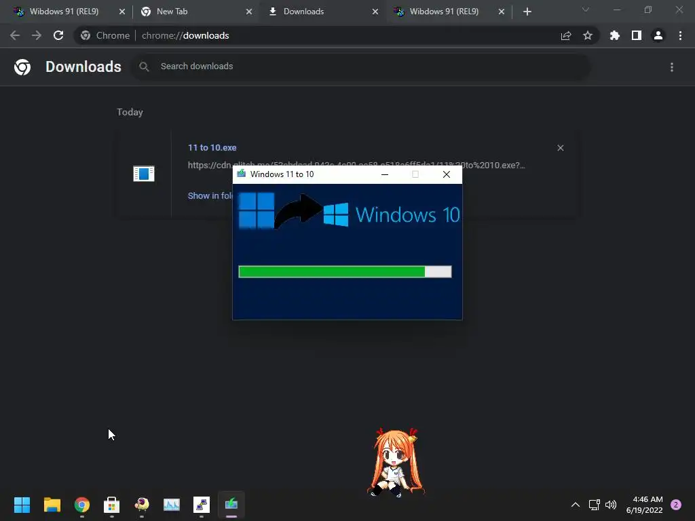Viewport: 695px width, 521px height.
Task: Click the Chrome logo beside Downloads heading
Action: pyautogui.click(x=22, y=67)
